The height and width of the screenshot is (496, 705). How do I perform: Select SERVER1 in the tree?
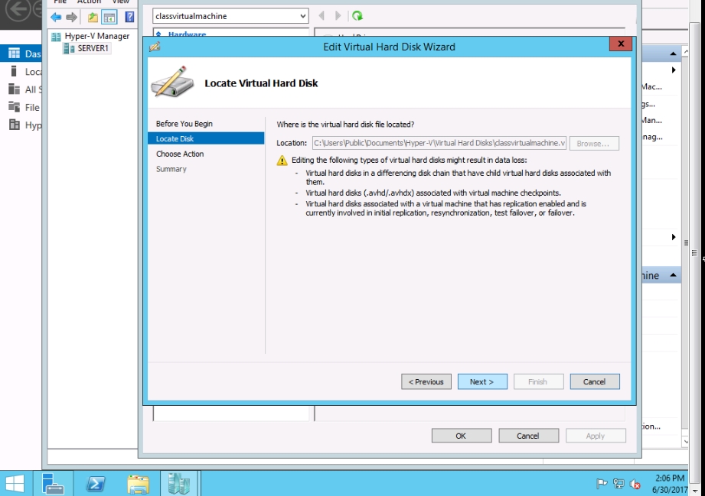[x=93, y=48]
